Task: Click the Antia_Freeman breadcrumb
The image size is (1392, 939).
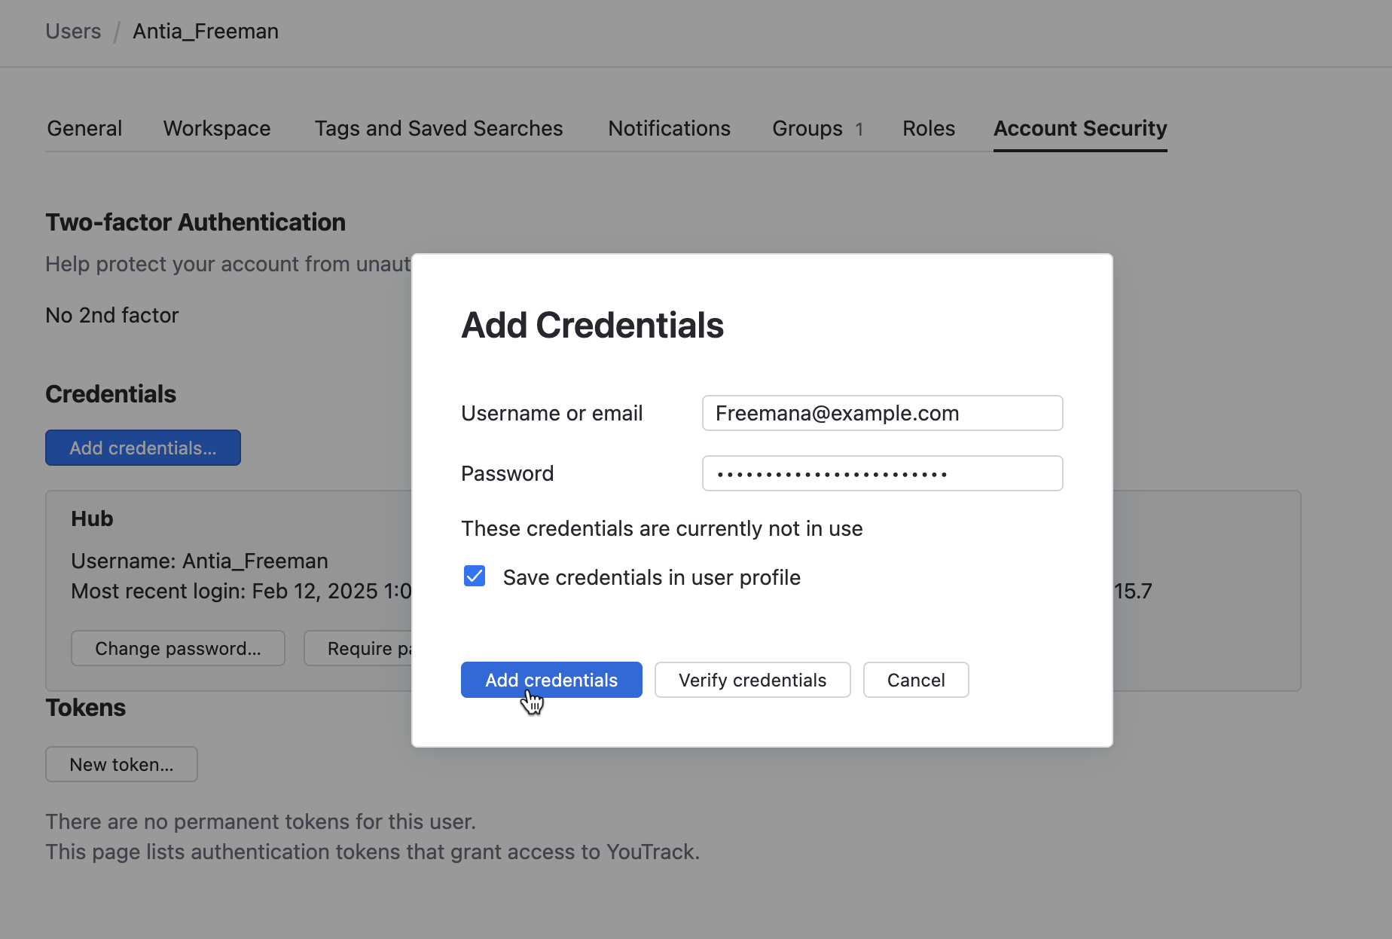Action: tap(205, 31)
